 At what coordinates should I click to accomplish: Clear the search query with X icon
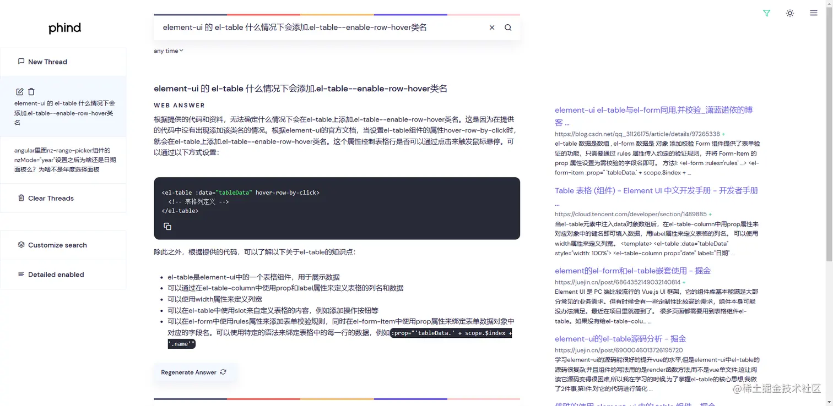(492, 28)
